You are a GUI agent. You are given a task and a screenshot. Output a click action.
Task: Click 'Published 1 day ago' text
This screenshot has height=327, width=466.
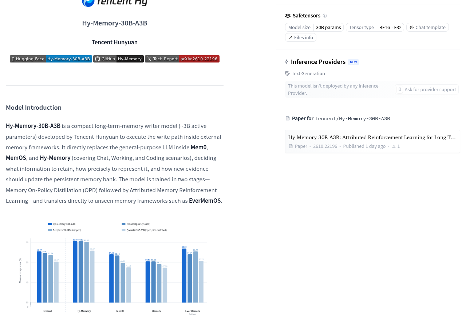364,146
